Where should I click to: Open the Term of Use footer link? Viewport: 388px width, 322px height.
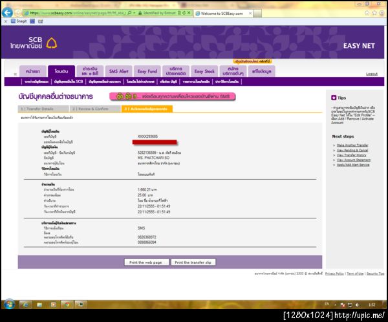point(355,274)
